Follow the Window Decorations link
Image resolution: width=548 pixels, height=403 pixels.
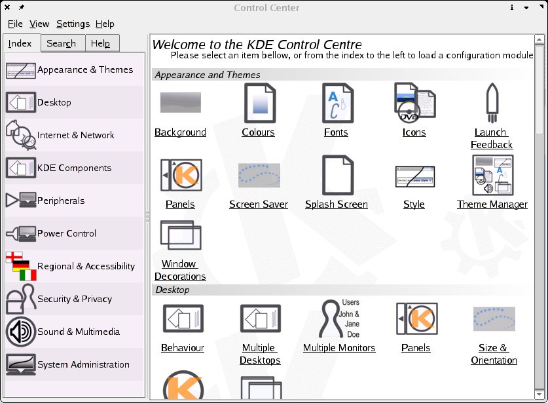[x=180, y=270]
